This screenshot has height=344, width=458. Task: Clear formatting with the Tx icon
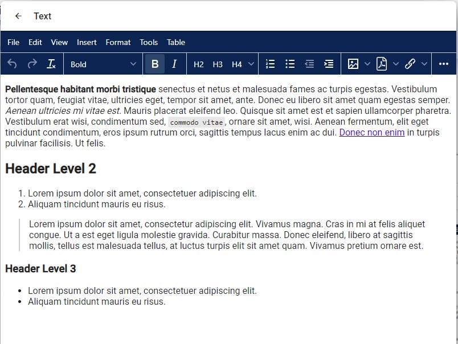pos(51,64)
